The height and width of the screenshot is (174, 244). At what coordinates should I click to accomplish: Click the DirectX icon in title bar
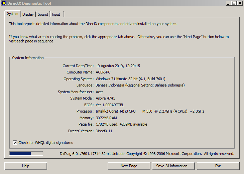coord(4,3)
